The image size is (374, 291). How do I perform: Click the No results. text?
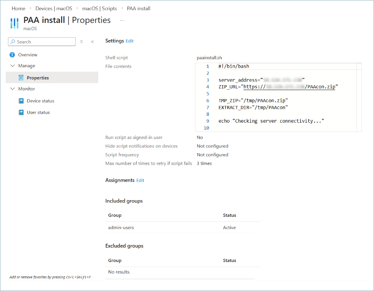click(119, 272)
